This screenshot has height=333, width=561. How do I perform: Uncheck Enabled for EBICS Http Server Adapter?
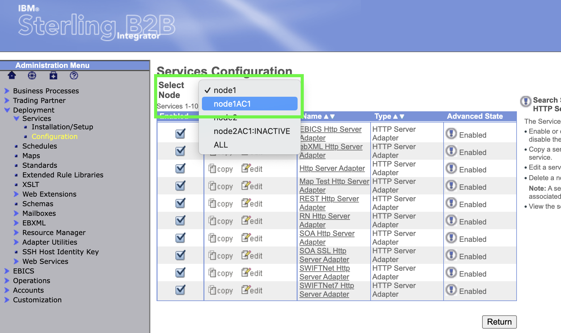(x=180, y=134)
